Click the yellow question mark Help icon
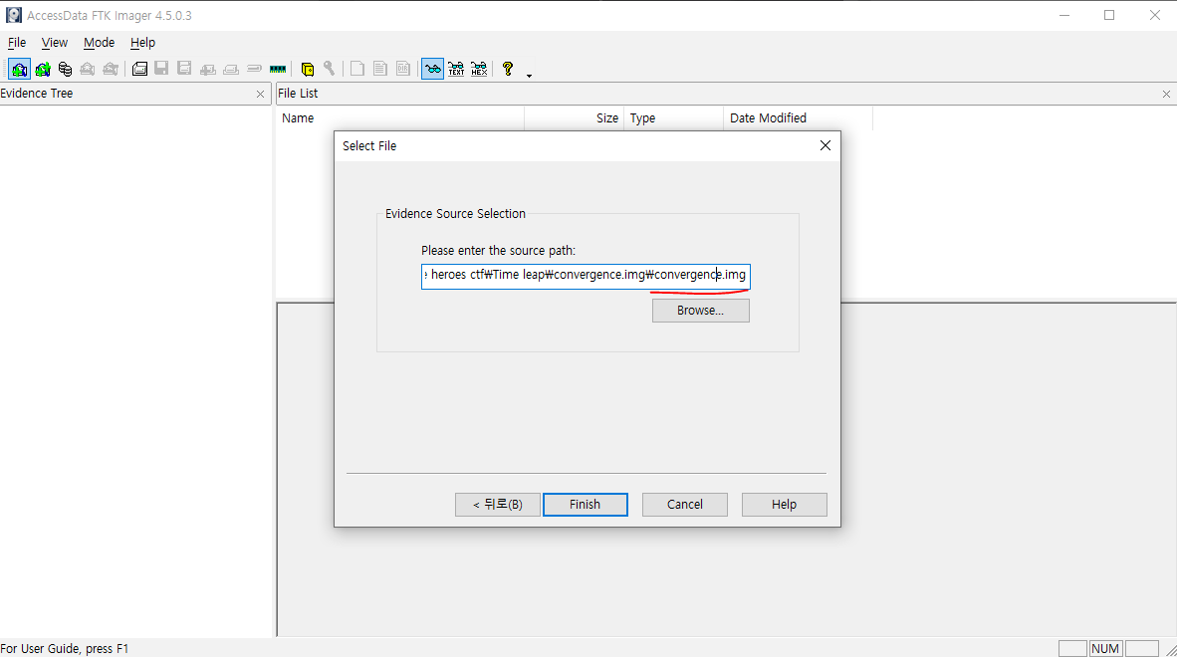 click(x=508, y=69)
